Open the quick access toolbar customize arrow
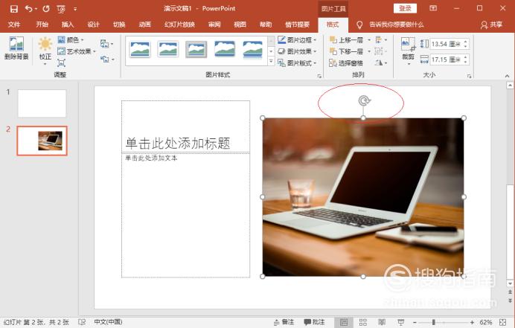The width and height of the screenshot is (515, 328). (75, 9)
